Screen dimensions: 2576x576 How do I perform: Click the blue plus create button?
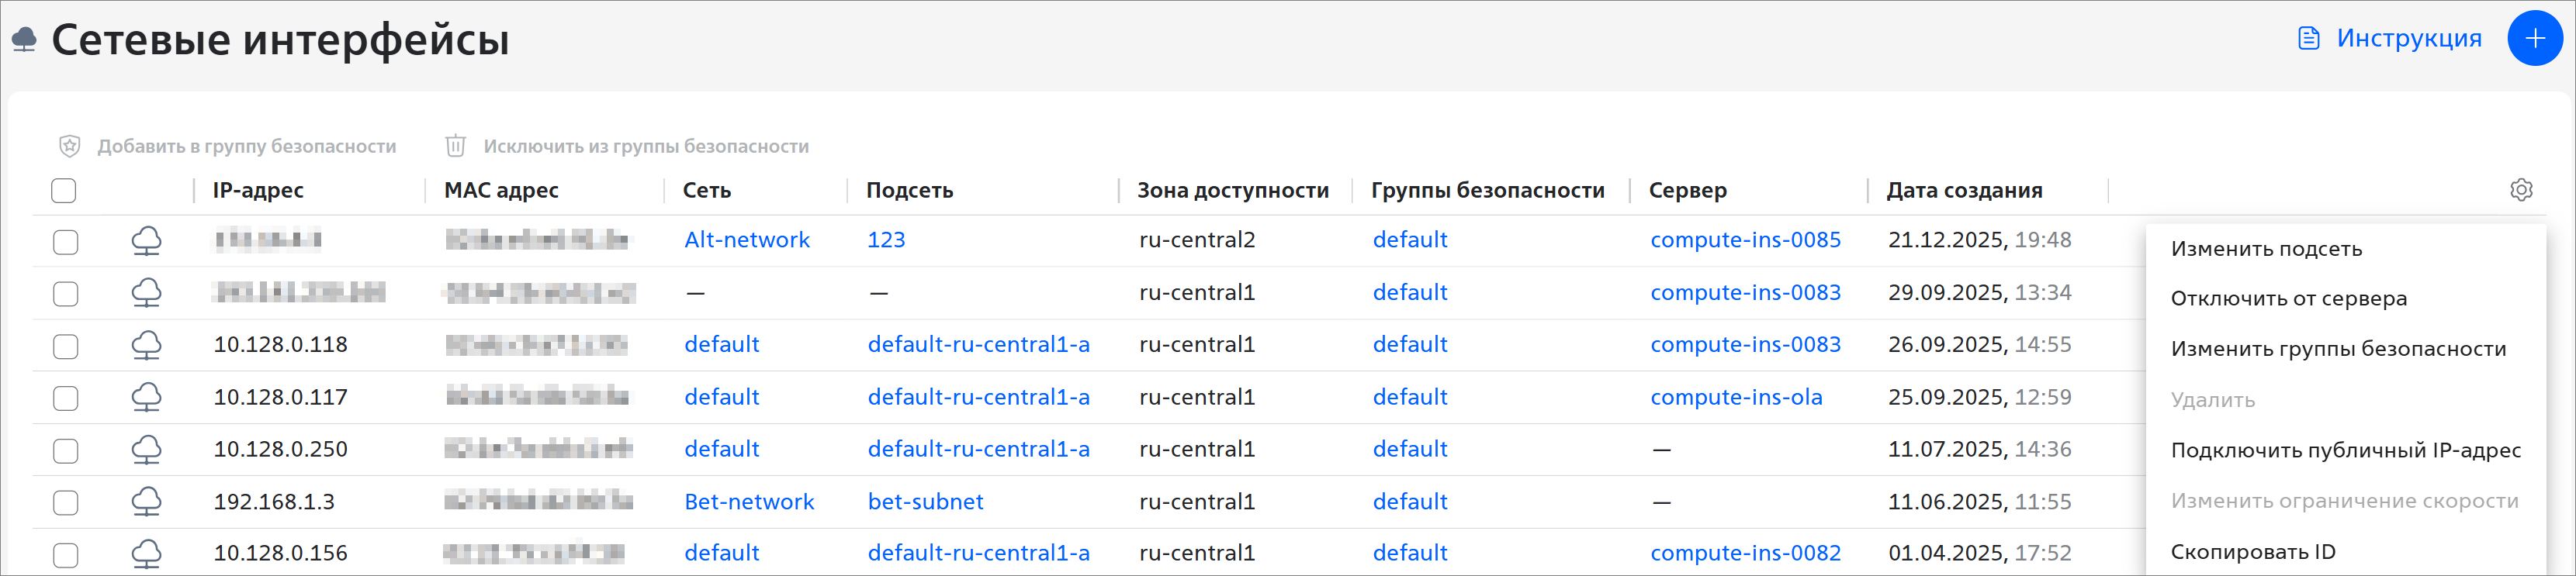point(2534,39)
